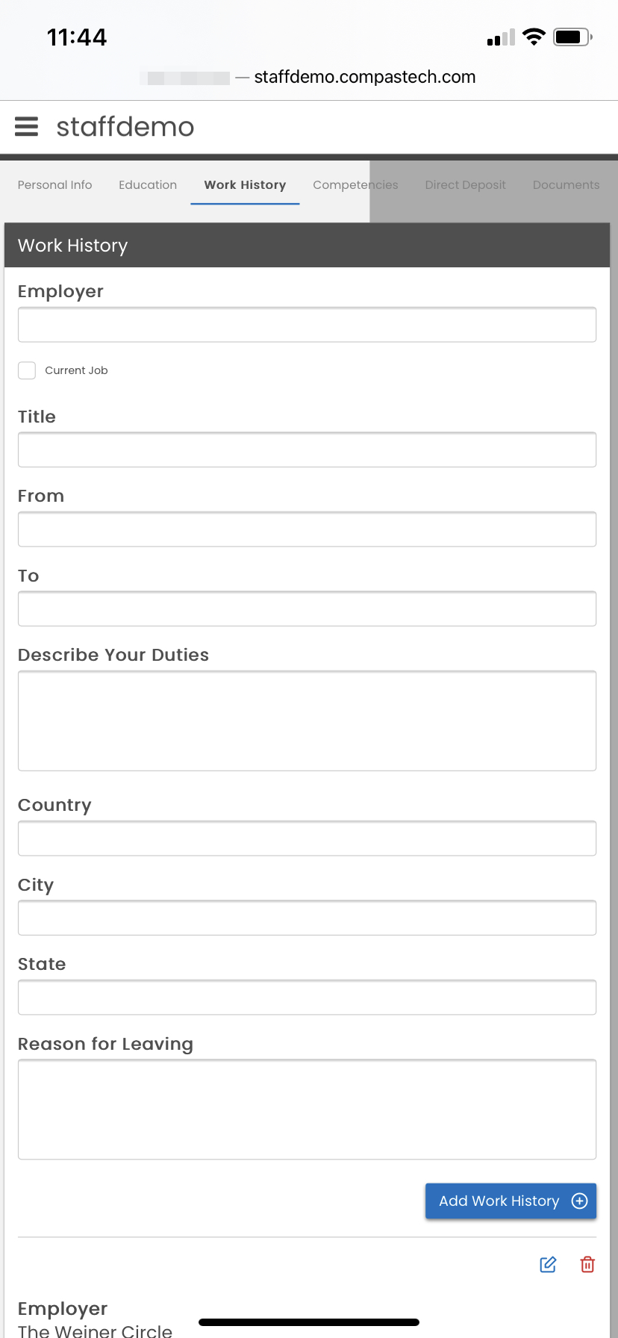Go to the Competencies tab
618x1338 pixels.
[355, 184]
